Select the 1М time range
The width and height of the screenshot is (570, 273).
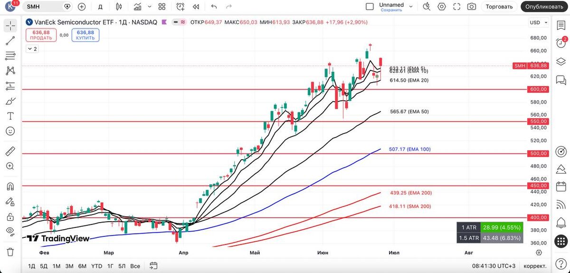[57, 266]
